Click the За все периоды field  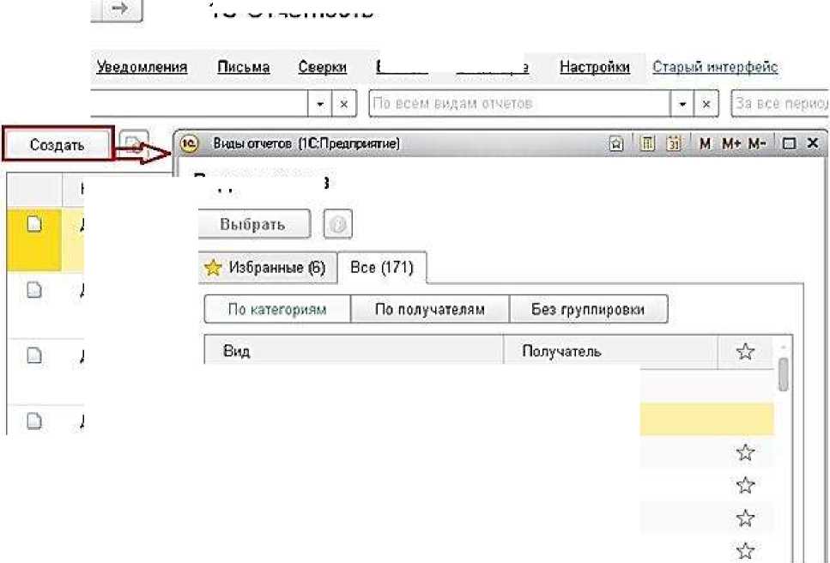point(780,104)
